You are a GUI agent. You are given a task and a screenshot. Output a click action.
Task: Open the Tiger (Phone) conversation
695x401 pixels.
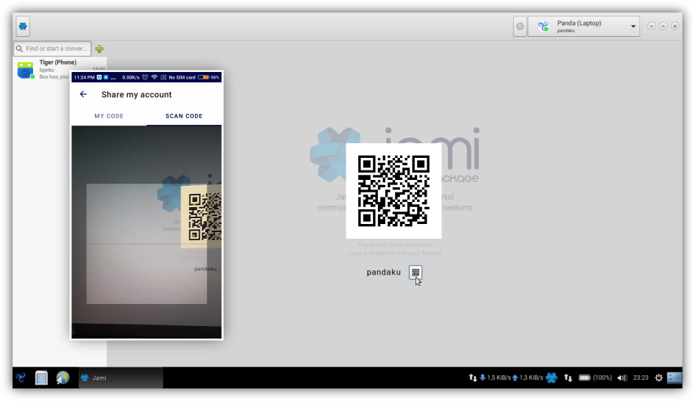tap(60, 70)
